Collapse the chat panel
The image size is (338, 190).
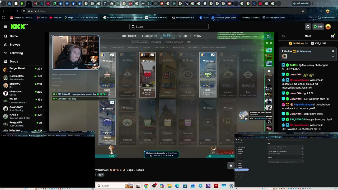point(283,36)
